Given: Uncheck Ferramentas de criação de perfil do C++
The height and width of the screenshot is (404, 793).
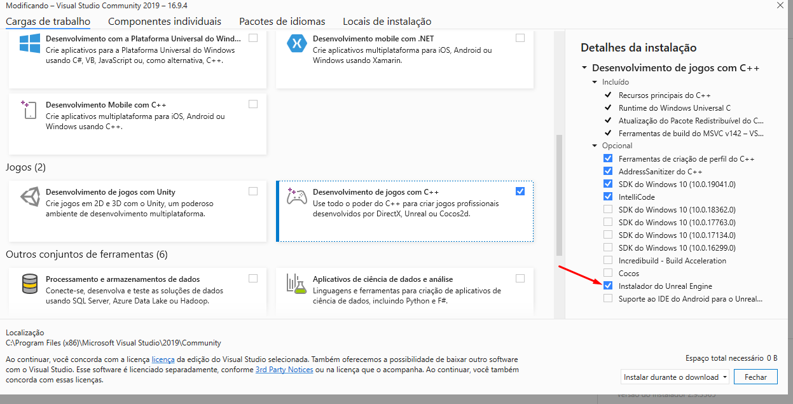Looking at the screenshot, I should click(608, 158).
